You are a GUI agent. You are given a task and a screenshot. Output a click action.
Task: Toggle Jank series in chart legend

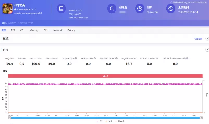point(109,121)
